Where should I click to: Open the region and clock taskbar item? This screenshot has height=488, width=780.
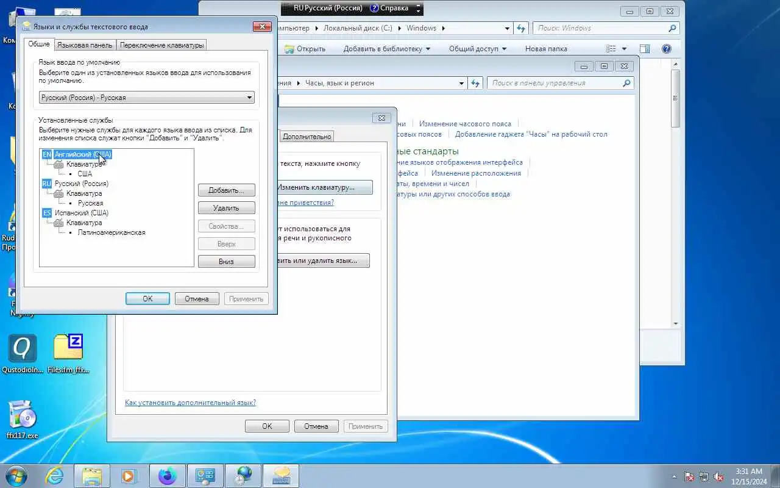(243, 476)
